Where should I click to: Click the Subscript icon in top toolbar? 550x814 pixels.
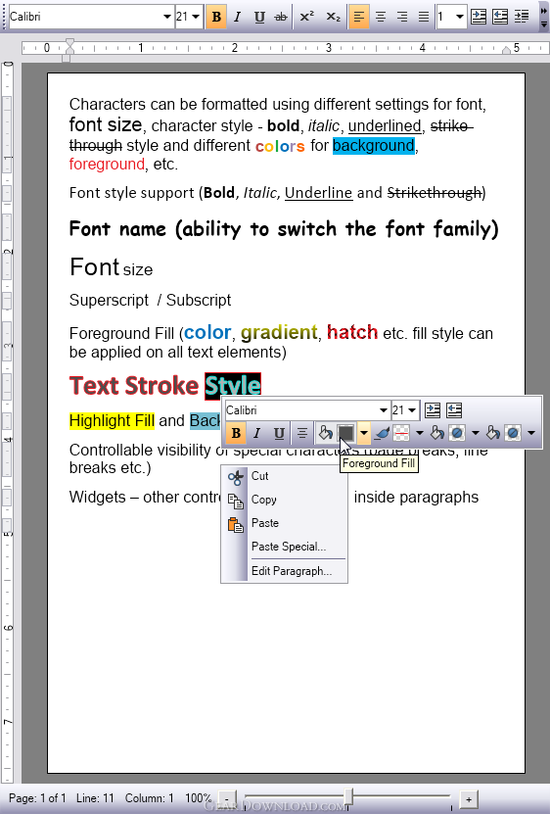click(x=333, y=17)
